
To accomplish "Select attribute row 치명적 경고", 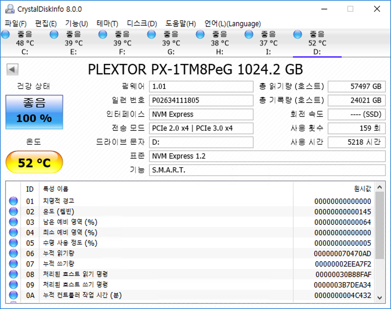I will pyautogui.click(x=190, y=201).
